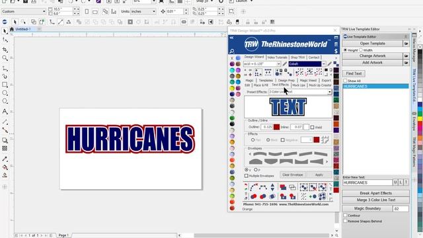The width and height of the screenshot is (423, 238).
Task: Click the X no-color icon above rhinestone balls
Action: [232, 58]
